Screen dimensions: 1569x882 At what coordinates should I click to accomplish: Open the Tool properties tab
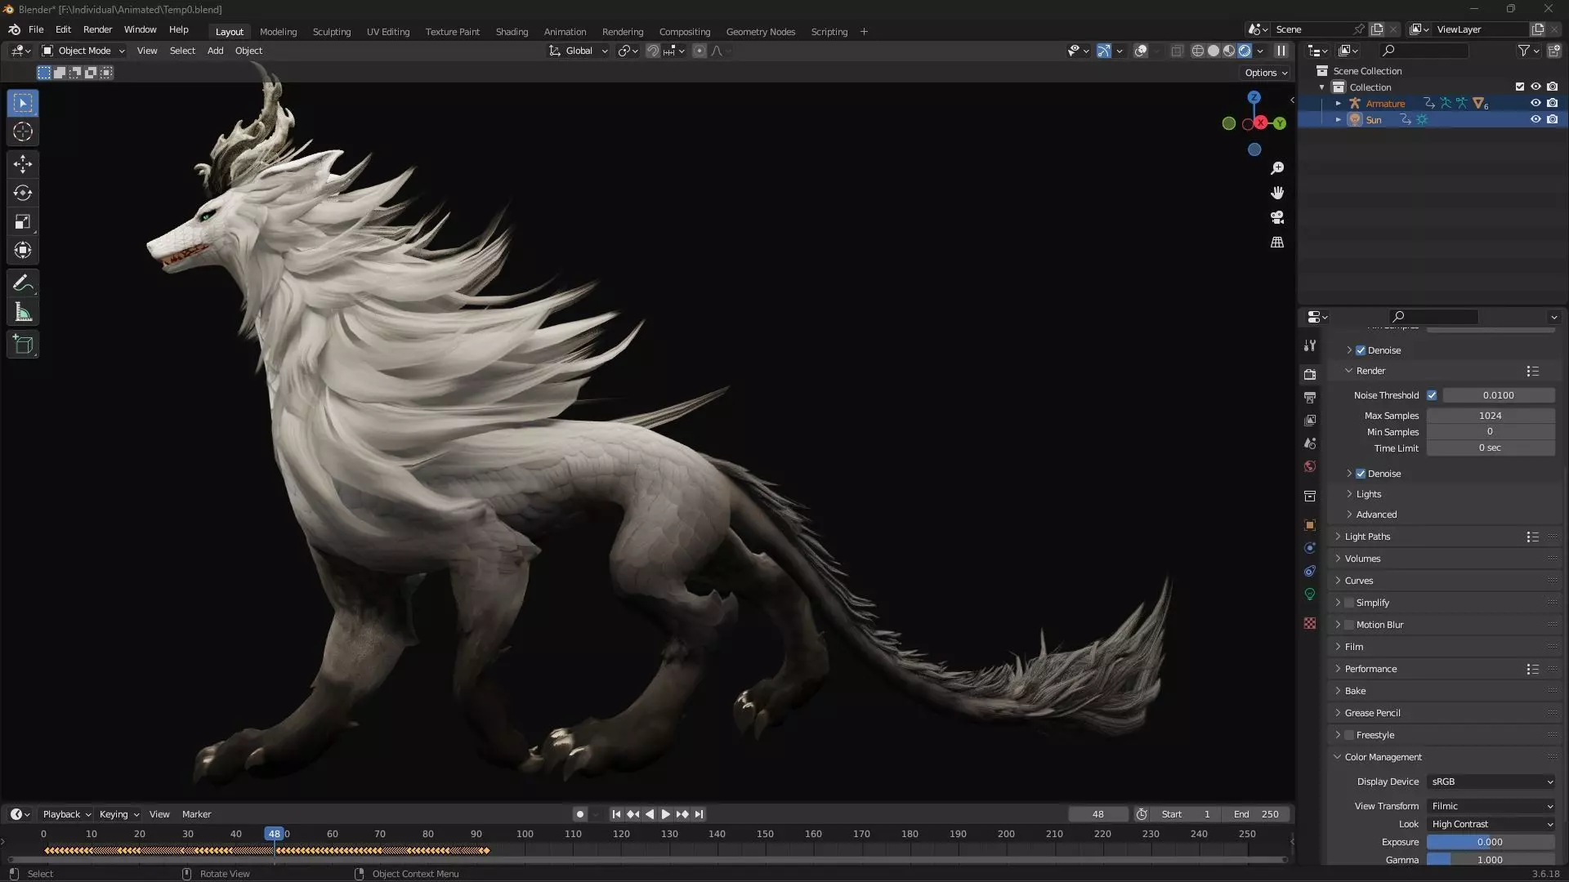[1310, 345]
